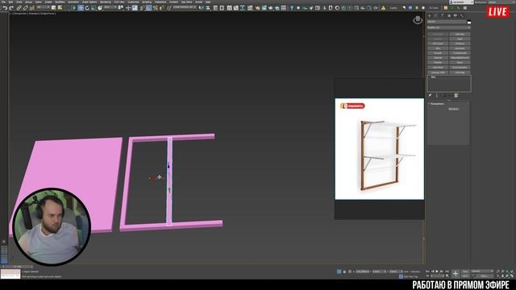Click the large Set Keys plus button
Image resolution: width=516 pixels, height=290 pixels.
point(456,274)
